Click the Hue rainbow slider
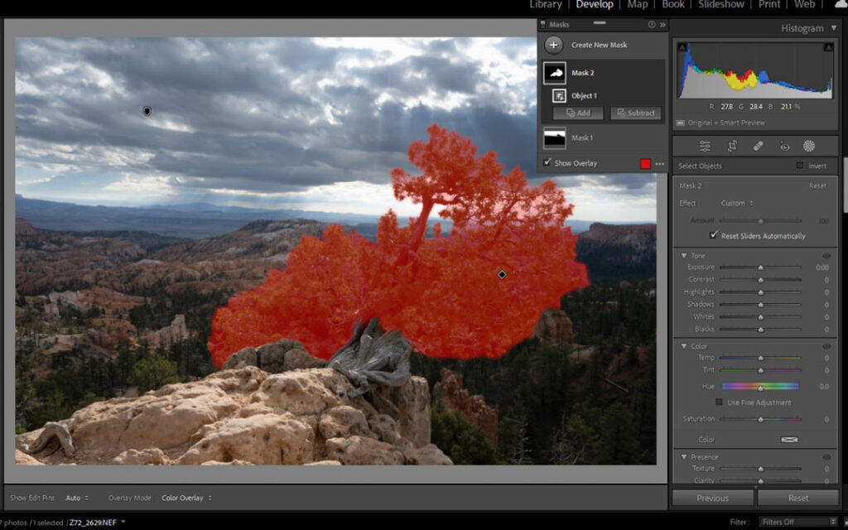Screen dimensions: 848x530 click(x=760, y=386)
